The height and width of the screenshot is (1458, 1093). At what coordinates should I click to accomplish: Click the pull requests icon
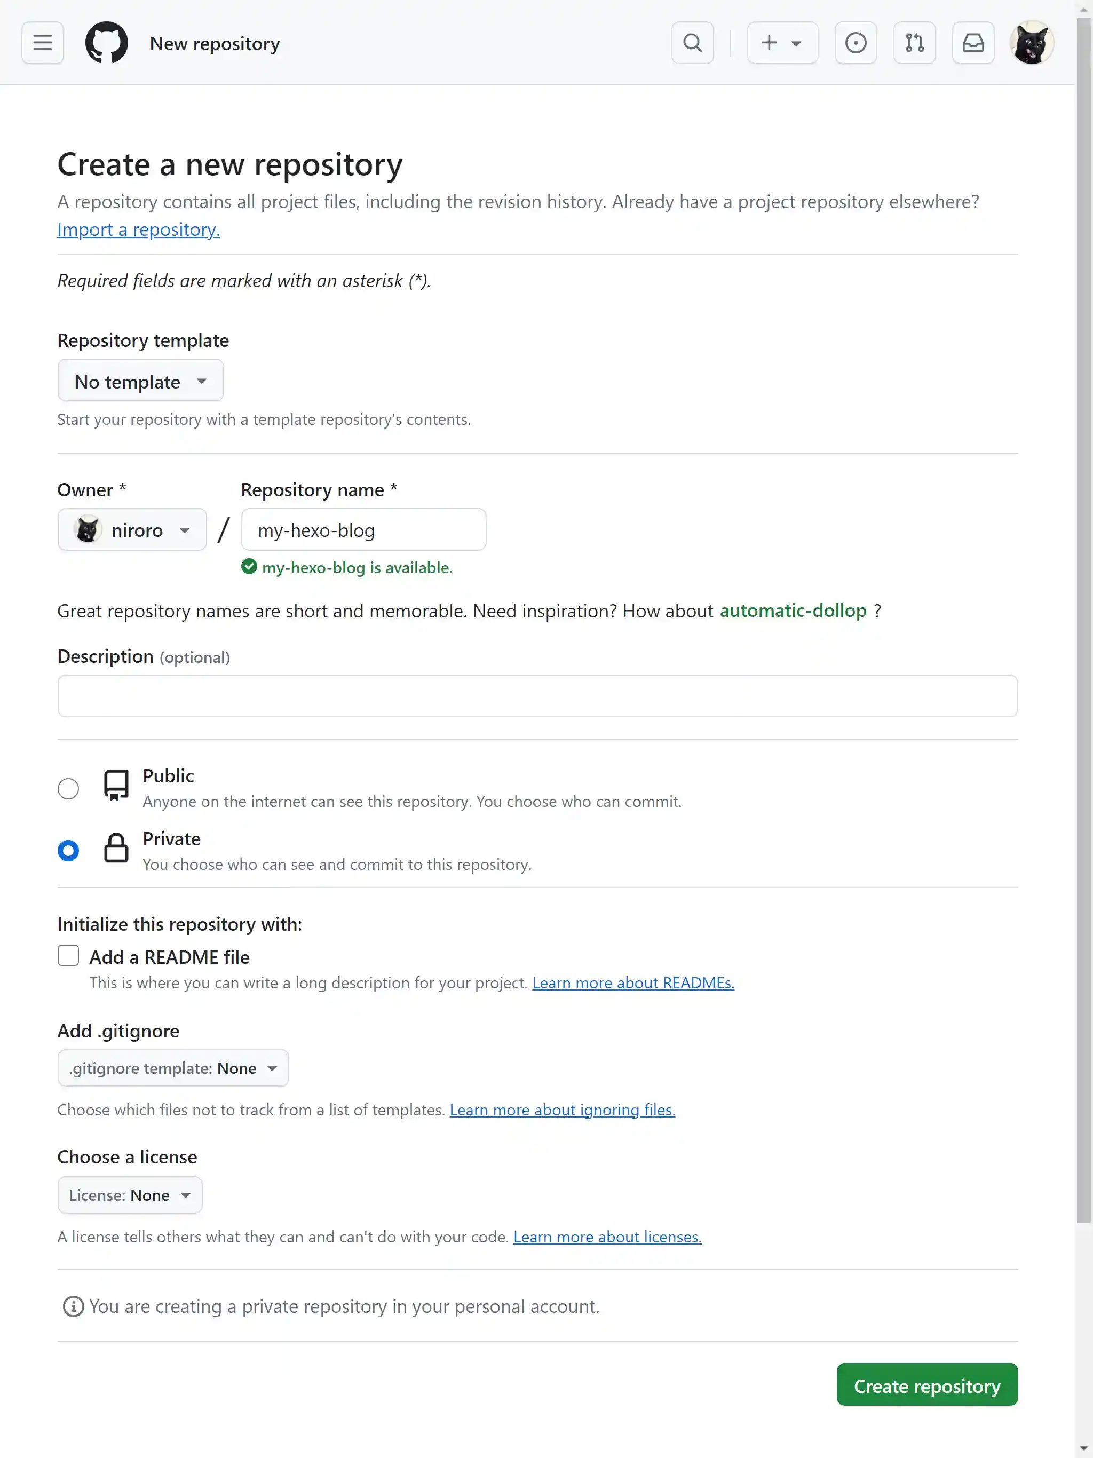(x=914, y=42)
